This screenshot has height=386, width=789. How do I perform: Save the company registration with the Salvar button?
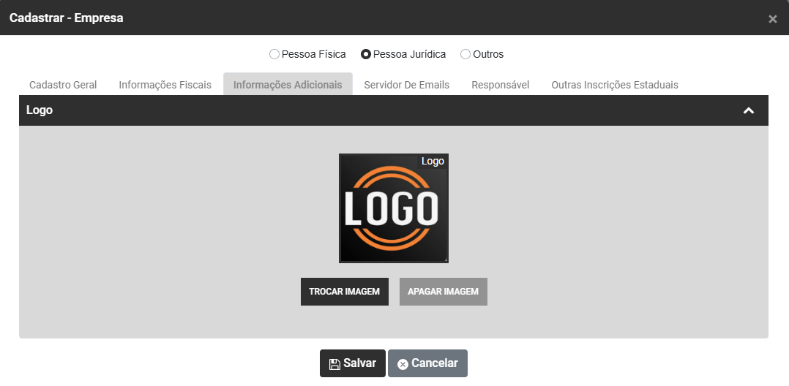[x=353, y=363]
